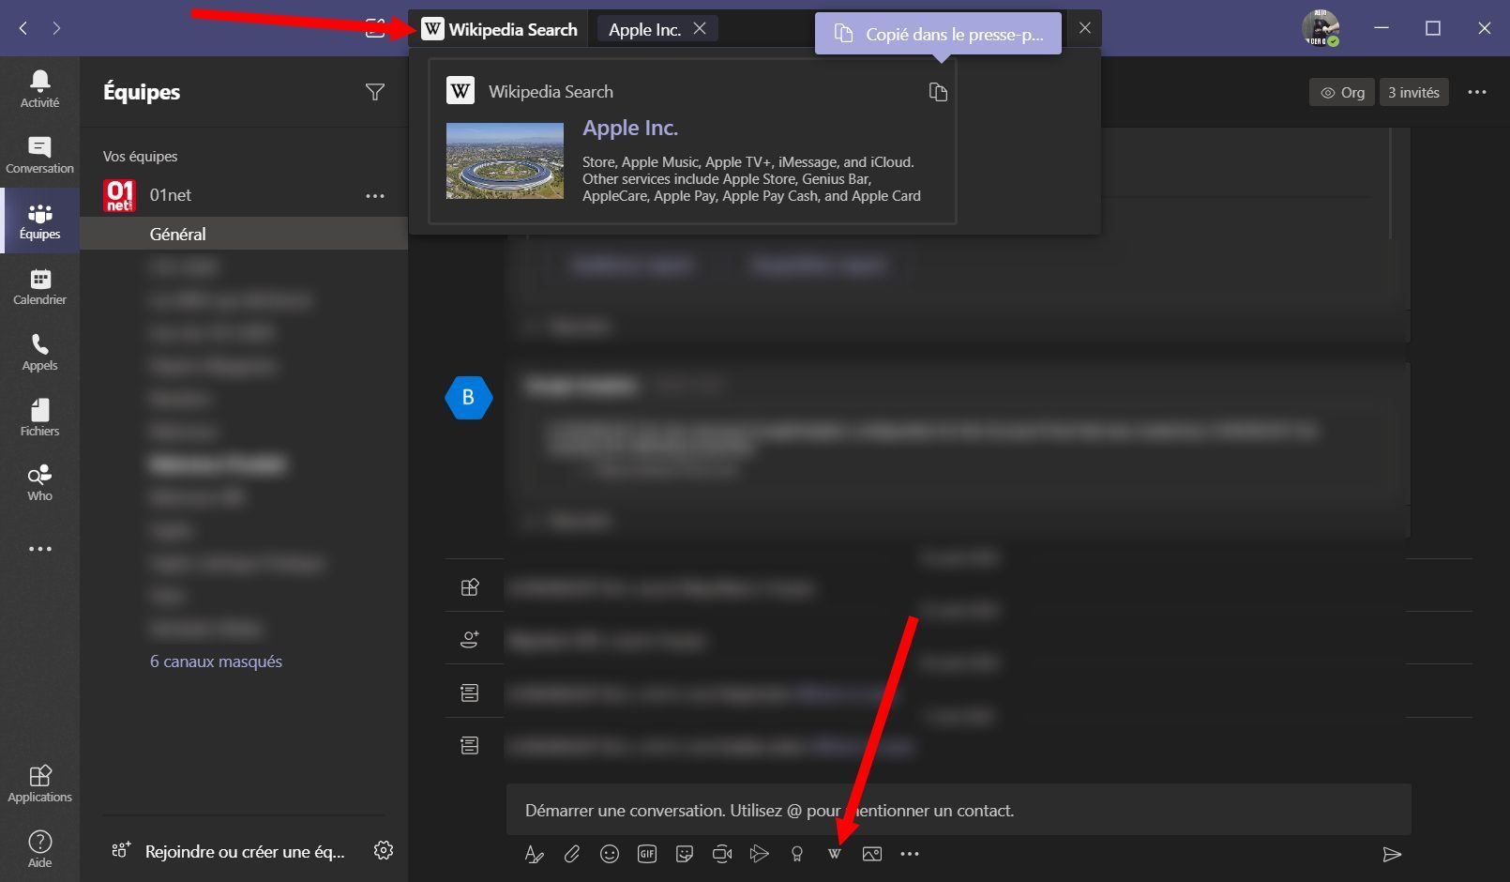1510x882 pixels.
Task: Click the Wikipedia Search app title
Action: (x=499, y=29)
